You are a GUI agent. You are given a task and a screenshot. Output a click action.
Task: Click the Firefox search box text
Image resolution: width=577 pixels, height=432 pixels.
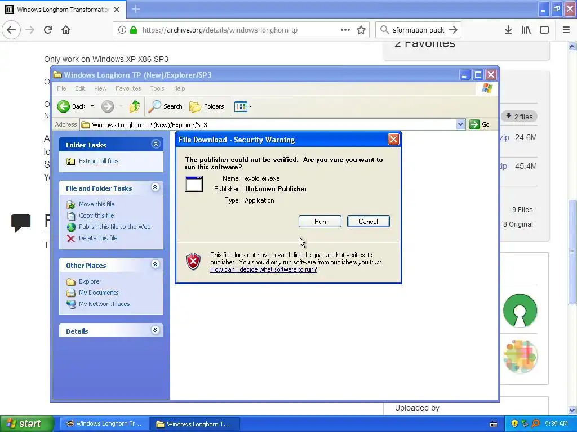click(x=419, y=30)
